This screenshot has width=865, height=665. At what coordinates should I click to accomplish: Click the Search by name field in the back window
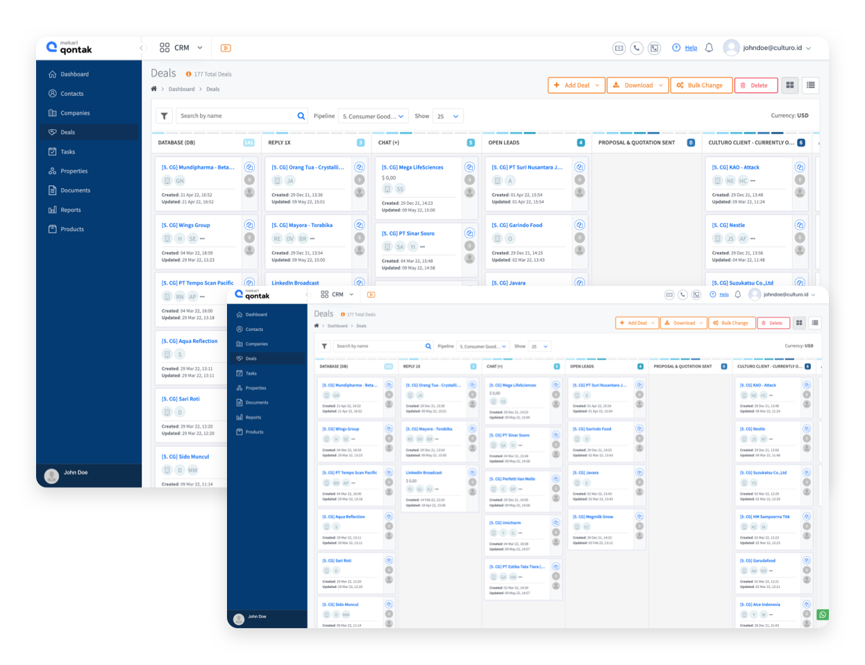236,116
